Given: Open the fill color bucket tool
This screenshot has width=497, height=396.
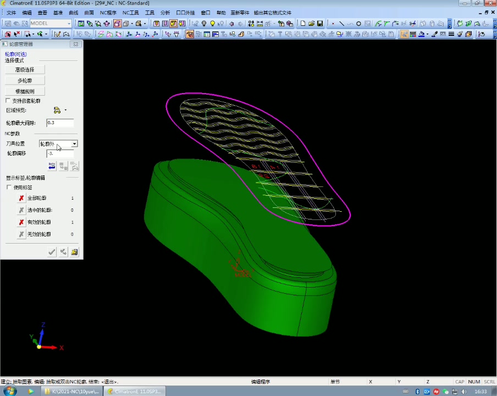Looking at the screenshot, I should point(422,34).
